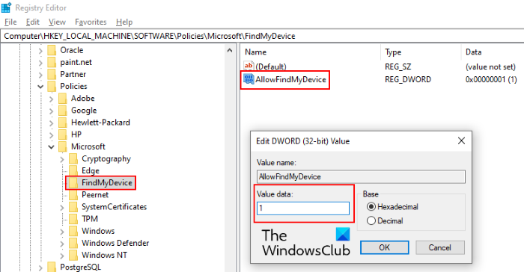Select the TPM key label

(90, 219)
